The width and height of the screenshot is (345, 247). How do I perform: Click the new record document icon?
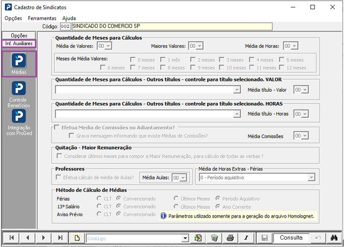[x=77, y=238]
